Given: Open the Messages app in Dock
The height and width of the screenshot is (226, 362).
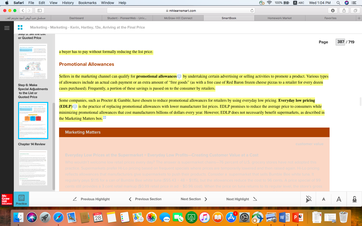Looking at the screenshot, I should point(165,217).
